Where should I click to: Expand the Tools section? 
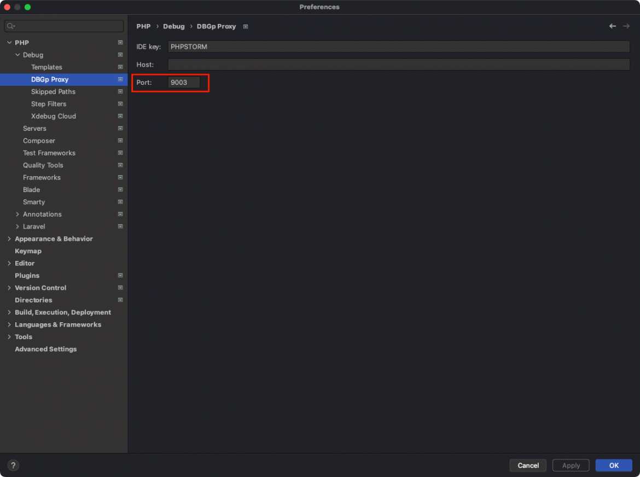tap(9, 336)
